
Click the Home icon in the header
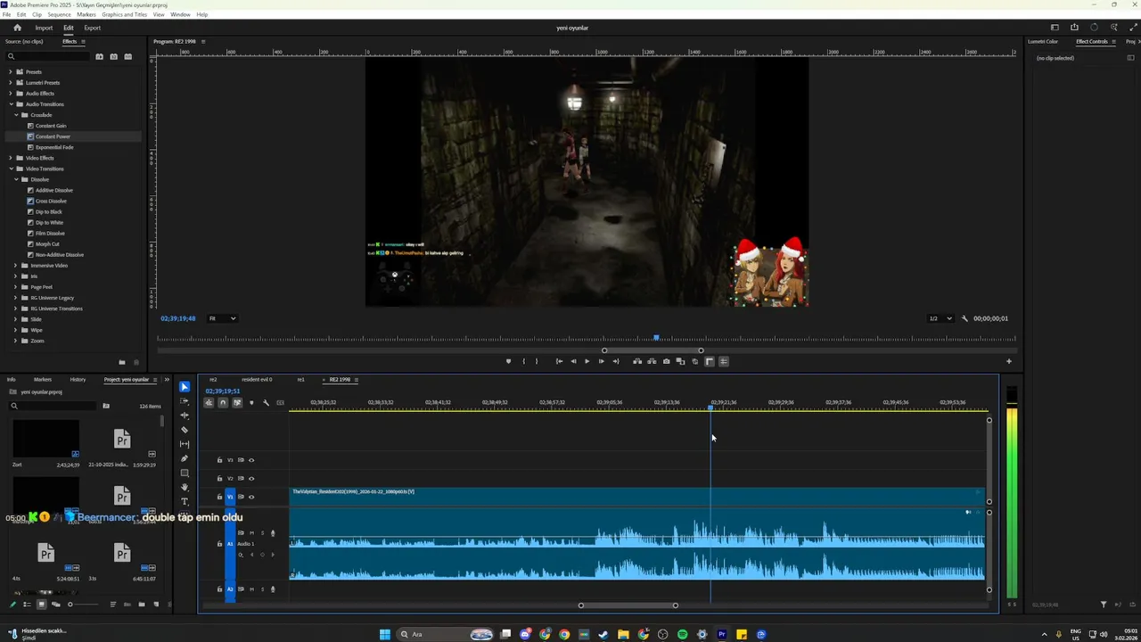pyautogui.click(x=17, y=28)
